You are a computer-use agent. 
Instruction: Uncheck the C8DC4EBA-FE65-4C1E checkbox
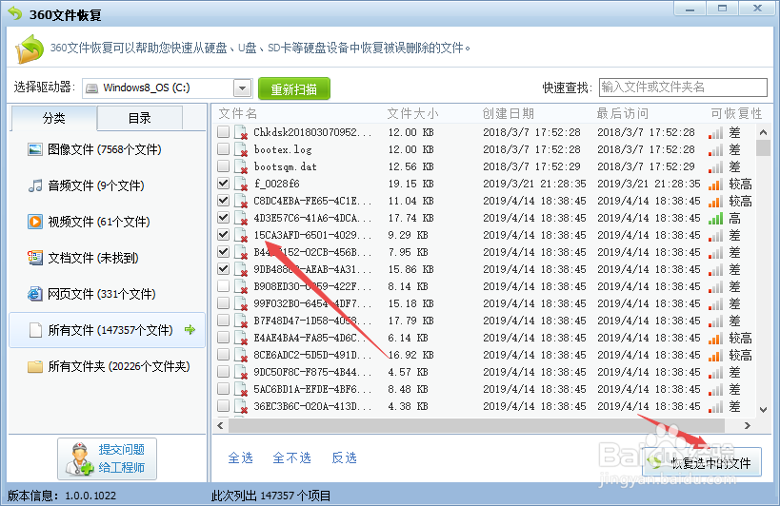click(224, 200)
